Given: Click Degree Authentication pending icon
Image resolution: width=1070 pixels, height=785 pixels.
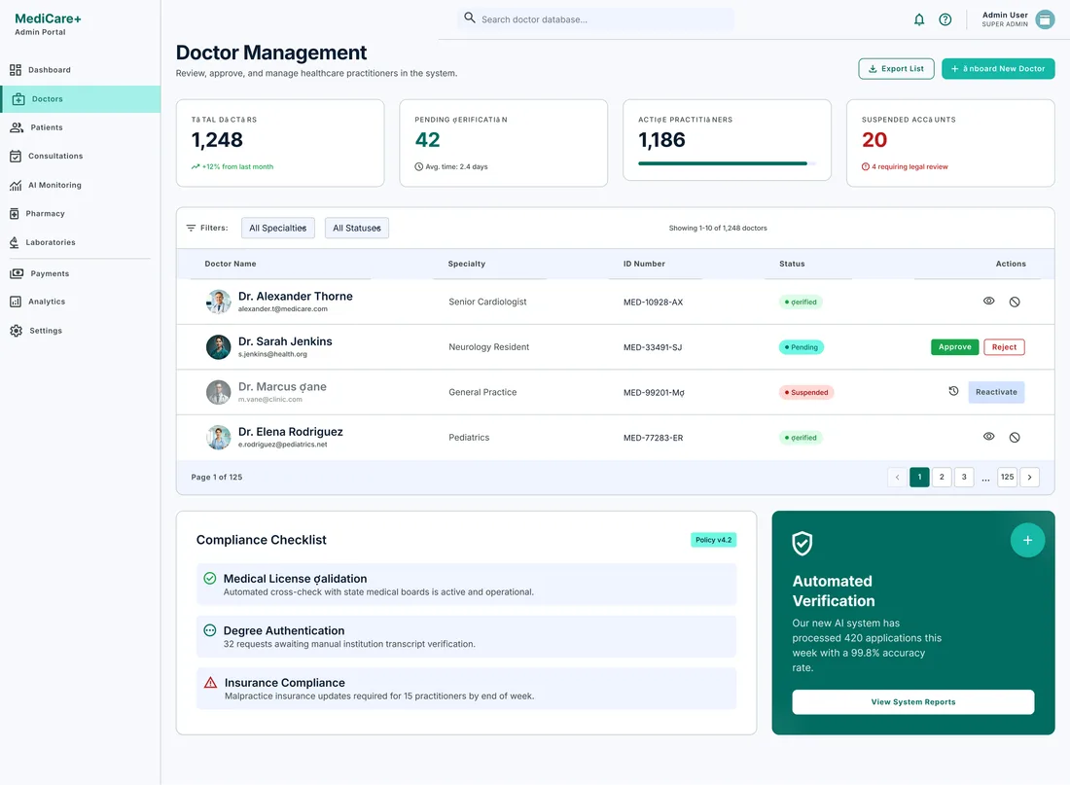Looking at the screenshot, I should pos(210,630).
